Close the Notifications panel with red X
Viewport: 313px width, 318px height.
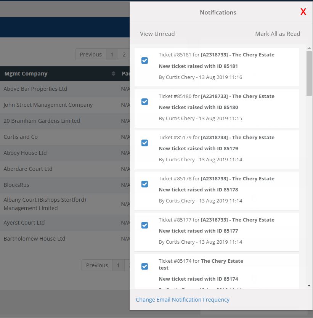pyautogui.click(x=303, y=12)
